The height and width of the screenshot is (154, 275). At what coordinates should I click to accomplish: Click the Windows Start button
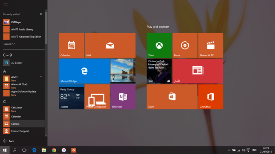coord(5,150)
